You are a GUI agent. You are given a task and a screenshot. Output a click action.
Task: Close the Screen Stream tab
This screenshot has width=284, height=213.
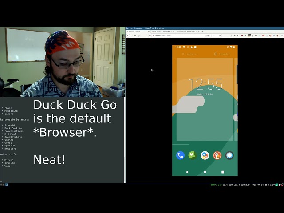pos(149,32)
